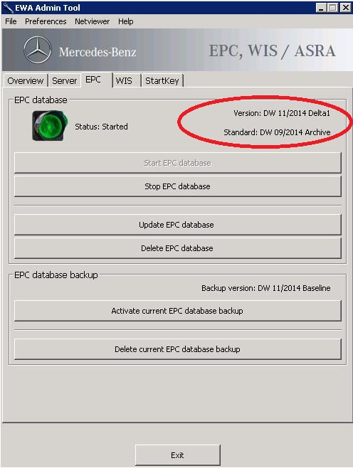This screenshot has width=353, height=468.
Task: Activate current EPC database backup
Action: click(177, 311)
